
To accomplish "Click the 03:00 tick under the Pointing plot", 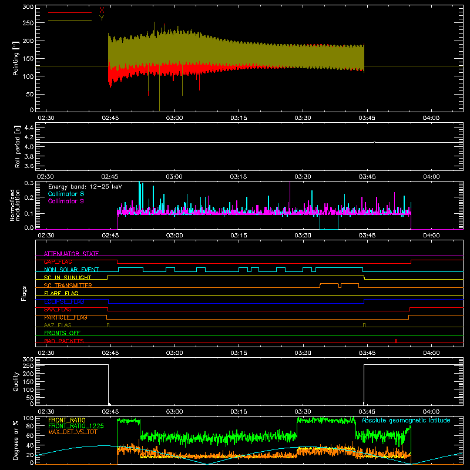I will (x=174, y=118).
